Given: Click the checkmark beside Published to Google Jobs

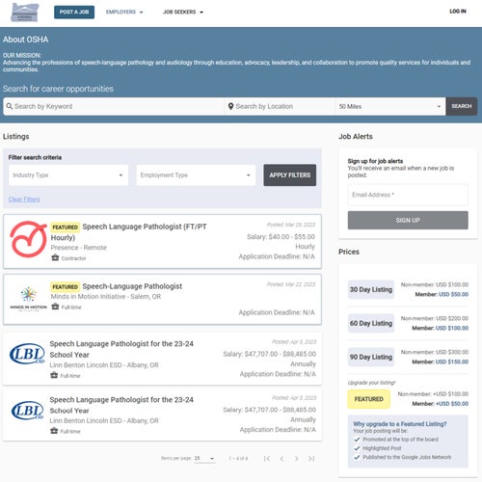Looking at the screenshot, I should point(357,457).
